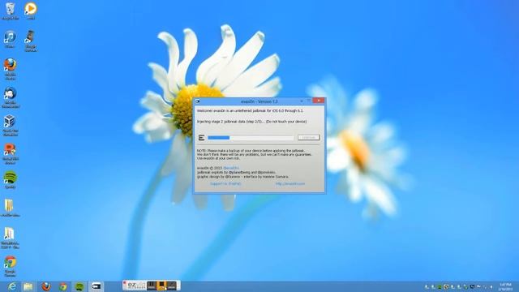Click the "Welcome! evasi0n is an untethered jailbreak" text
The width and height of the screenshot is (519, 292).
[250, 110]
